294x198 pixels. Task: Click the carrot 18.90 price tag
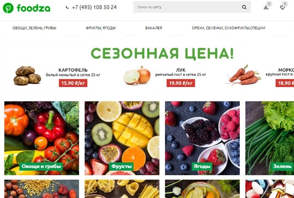[x=285, y=83]
